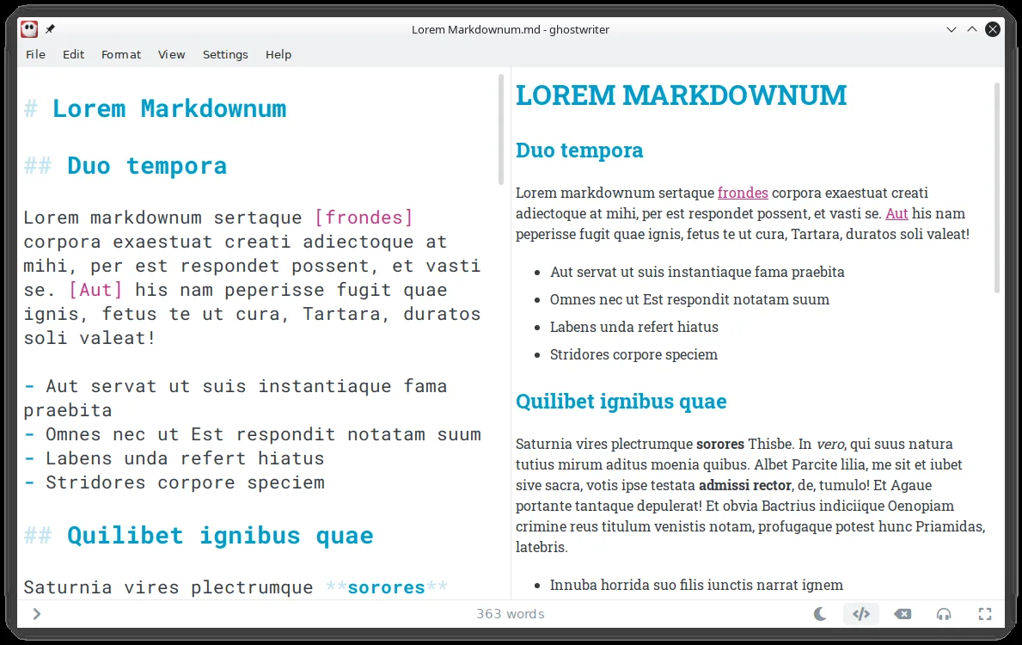1022x645 pixels.
Task: Open the Settings menu
Action: click(225, 54)
